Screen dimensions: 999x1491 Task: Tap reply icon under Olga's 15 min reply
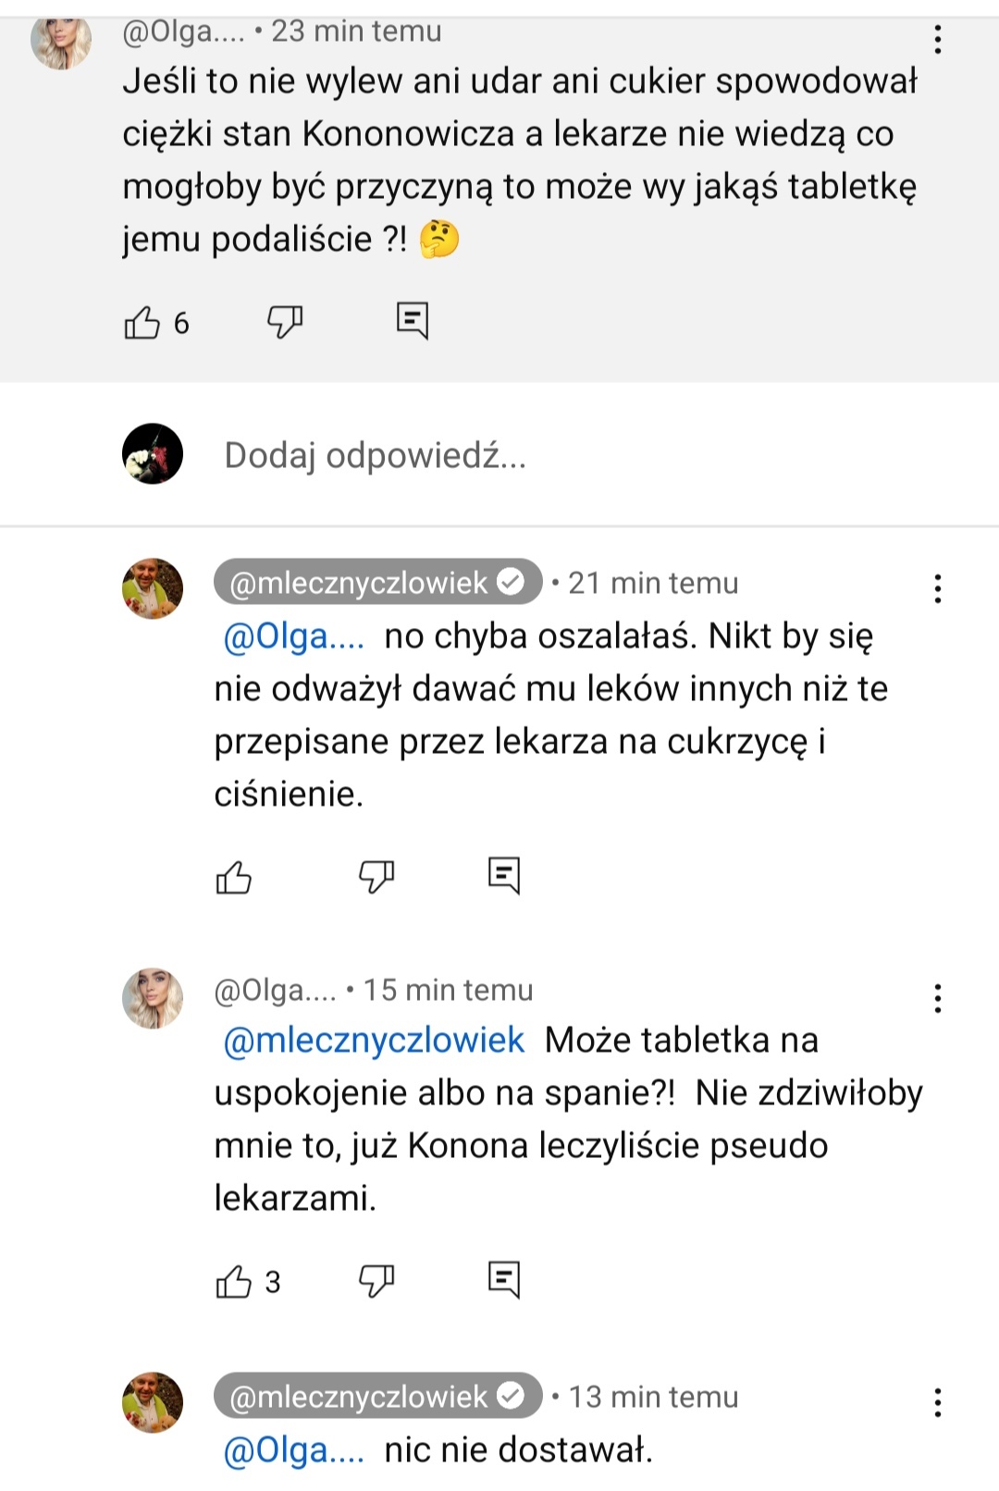tap(504, 1279)
